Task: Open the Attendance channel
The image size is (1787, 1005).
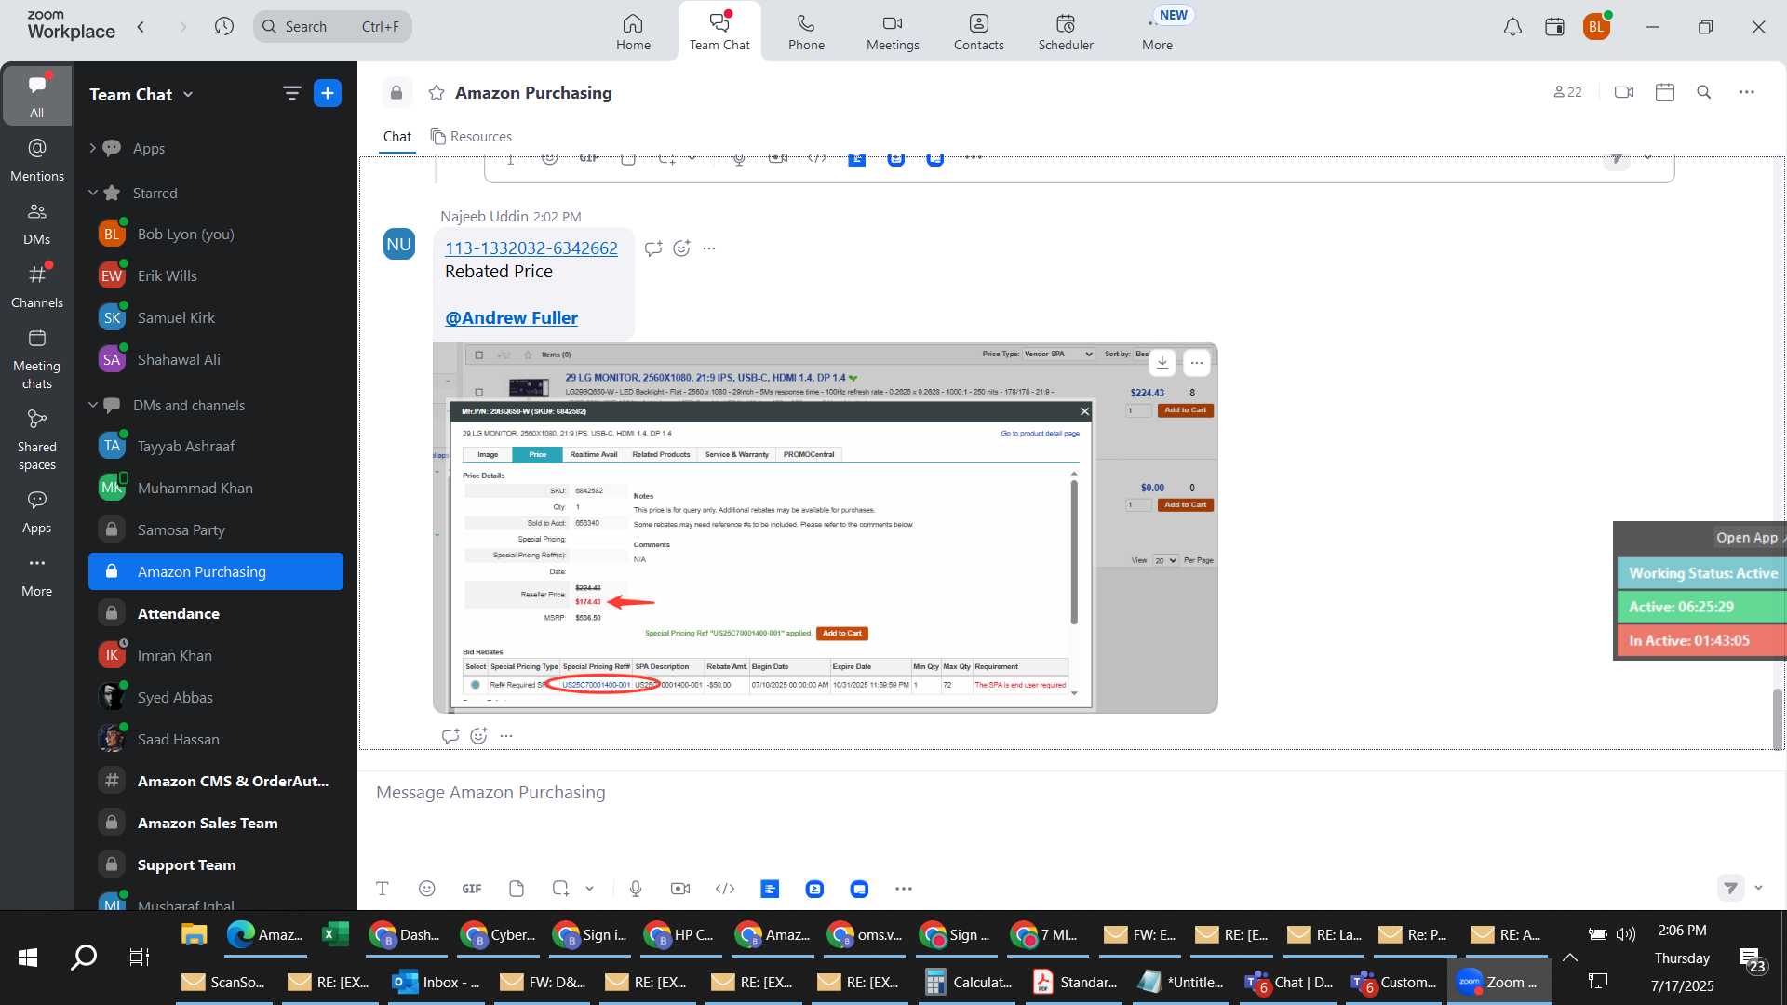Action: [x=215, y=613]
